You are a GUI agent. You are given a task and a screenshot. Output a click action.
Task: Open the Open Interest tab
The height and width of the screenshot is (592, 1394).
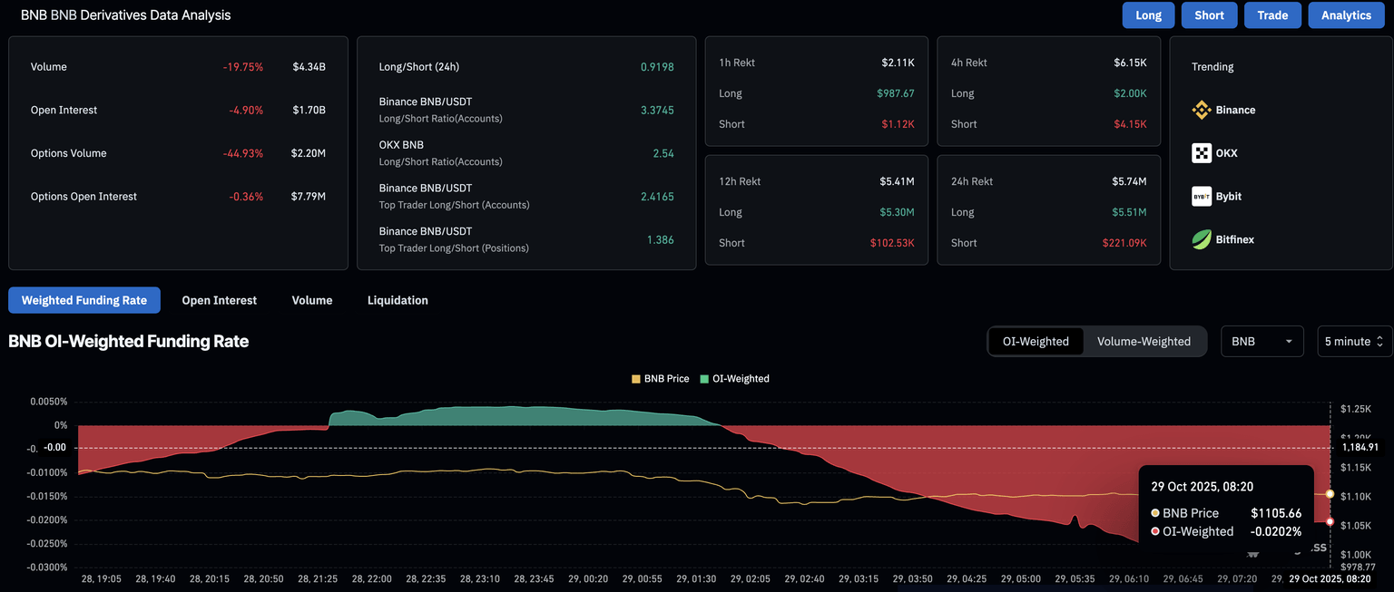click(x=219, y=300)
